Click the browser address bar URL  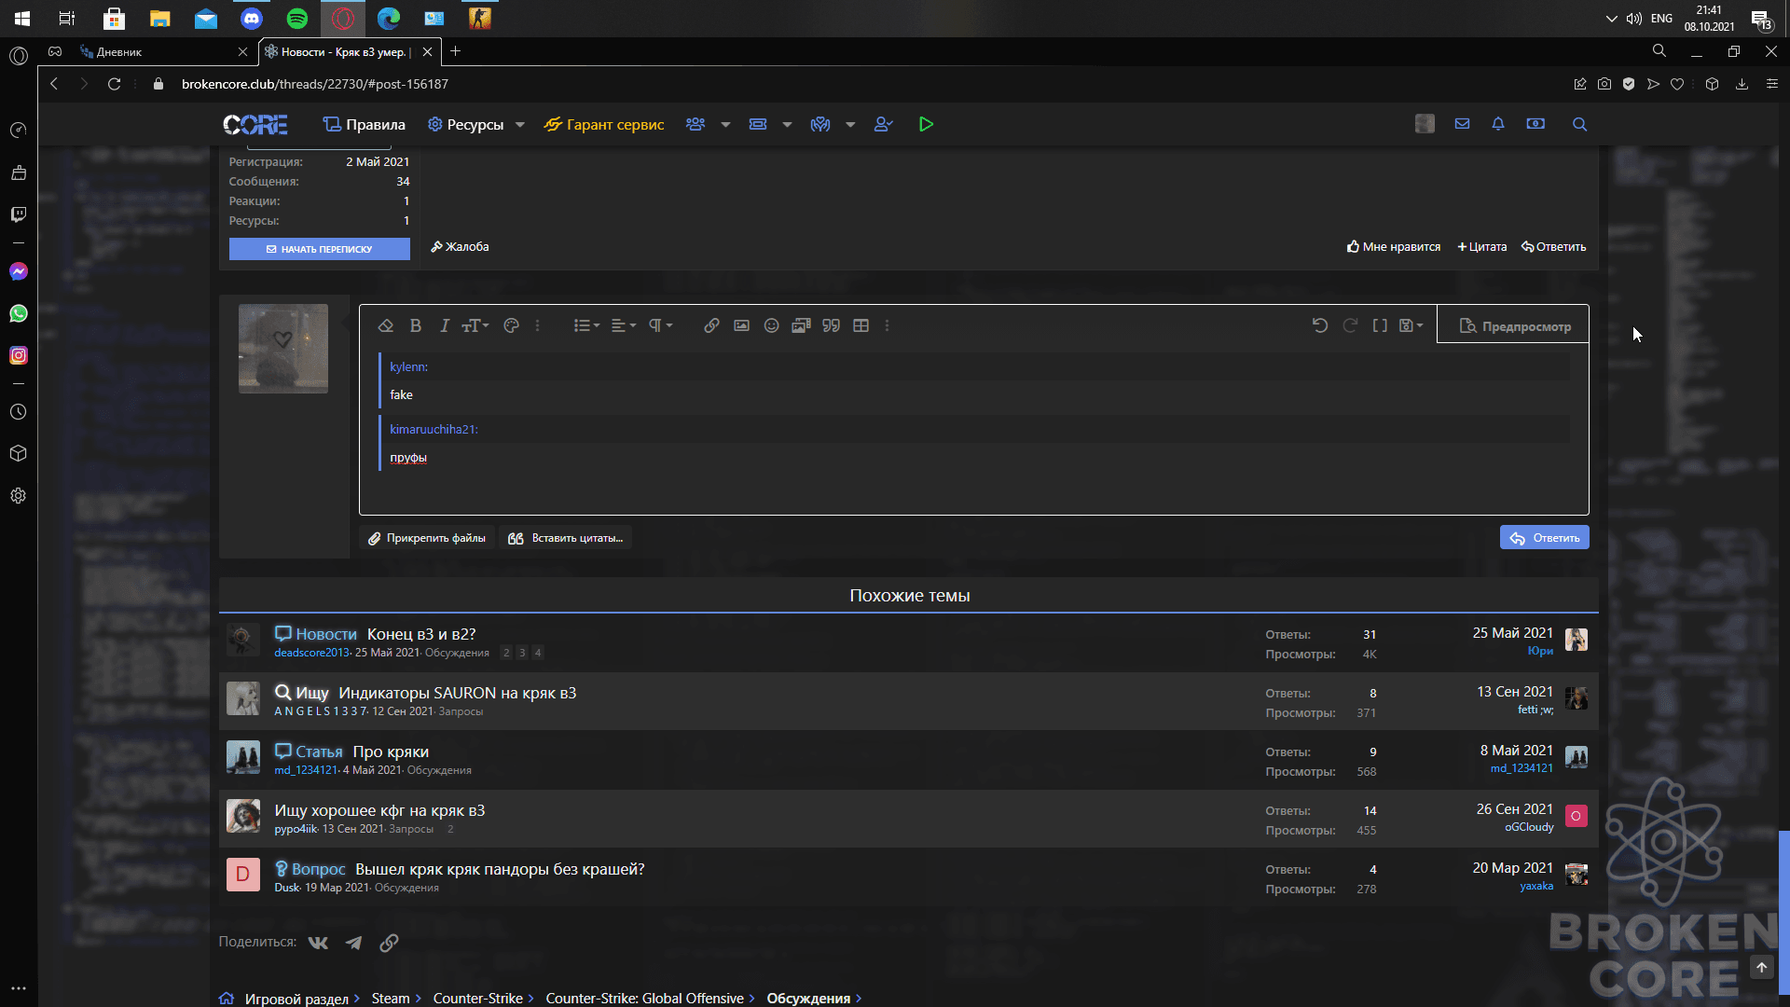coord(315,84)
